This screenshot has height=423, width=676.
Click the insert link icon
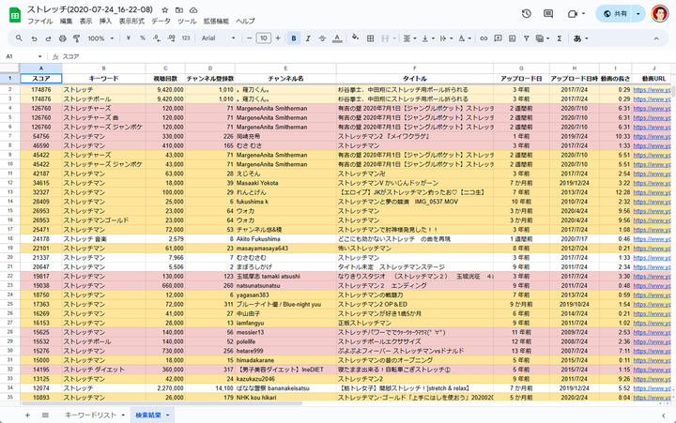(x=483, y=38)
